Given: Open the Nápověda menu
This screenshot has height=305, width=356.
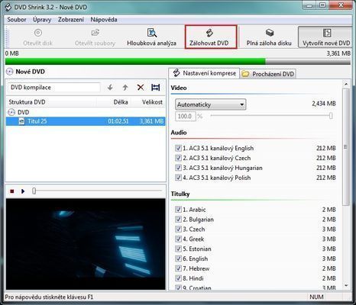Looking at the screenshot, I should click(x=104, y=20).
